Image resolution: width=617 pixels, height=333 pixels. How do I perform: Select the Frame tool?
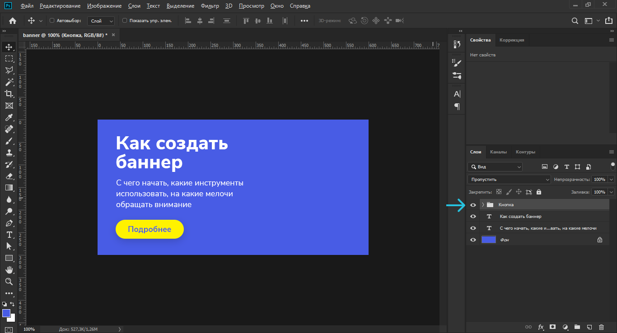tap(9, 106)
